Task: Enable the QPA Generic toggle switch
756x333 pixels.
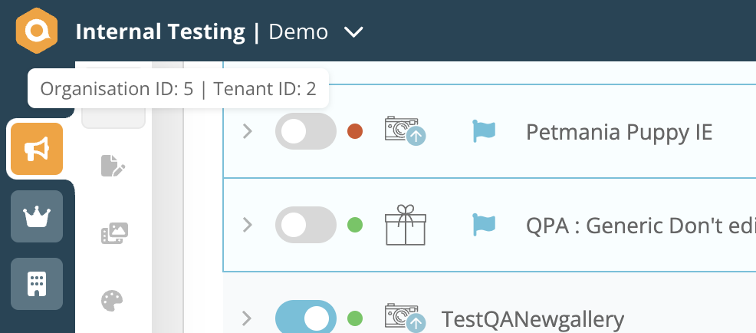Action: point(305,225)
